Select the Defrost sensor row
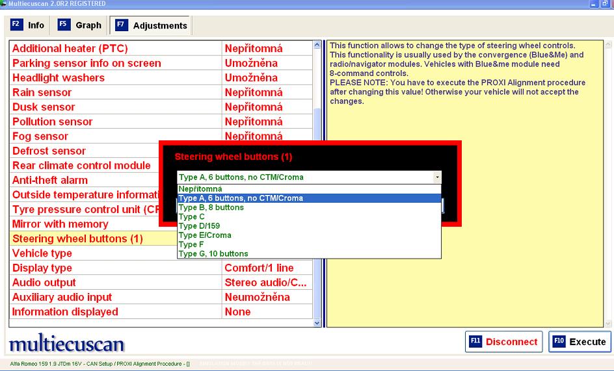This screenshot has width=614, height=371. coord(84,151)
